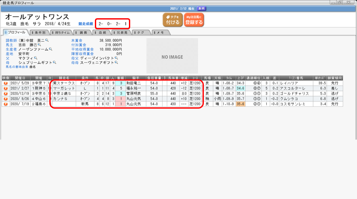Click magnifier beside dam シュプリームギフト
The height and width of the screenshot is (199, 357).
click(x=54, y=62)
